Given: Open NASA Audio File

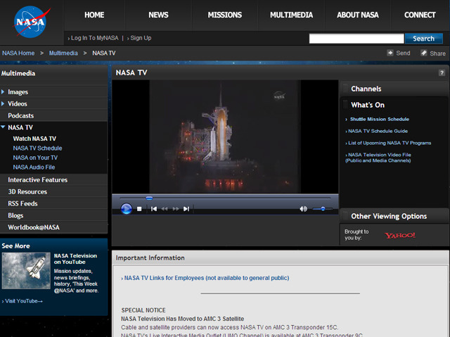Looking at the screenshot, I should coord(34,167).
